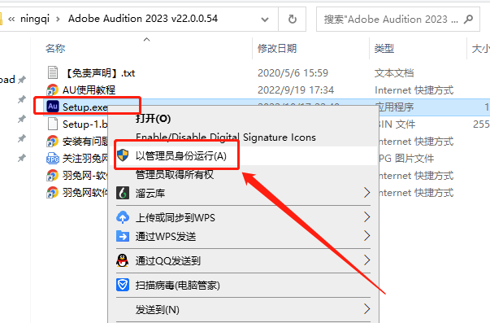Click the Chrome icon next to 羽兔网-软件
The image size is (490, 323).
[x=53, y=175]
